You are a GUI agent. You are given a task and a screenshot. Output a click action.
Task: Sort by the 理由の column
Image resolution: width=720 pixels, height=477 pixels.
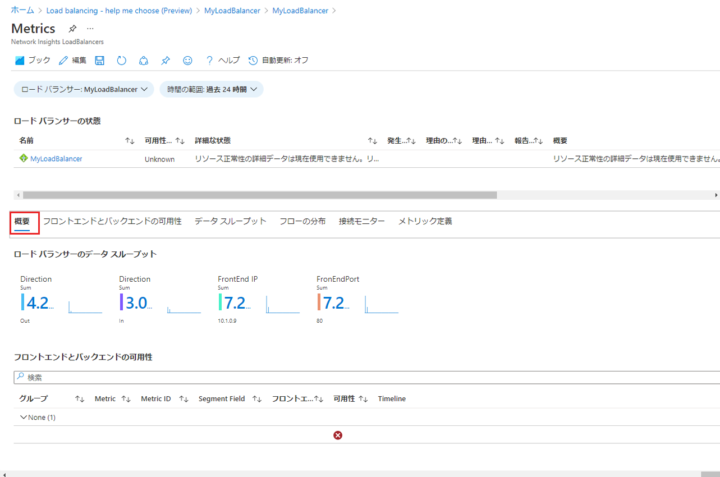457,141
